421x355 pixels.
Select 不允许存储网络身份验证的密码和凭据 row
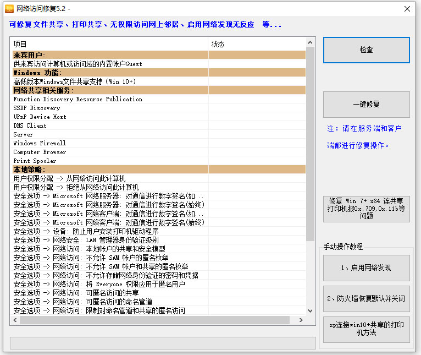coord(159,275)
